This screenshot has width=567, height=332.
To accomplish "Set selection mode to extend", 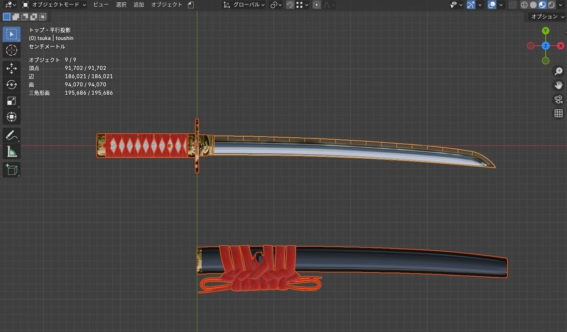I will pyautogui.click(x=16, y=17).
